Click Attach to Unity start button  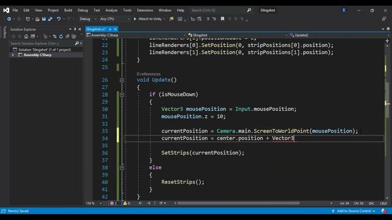[148, 19]
